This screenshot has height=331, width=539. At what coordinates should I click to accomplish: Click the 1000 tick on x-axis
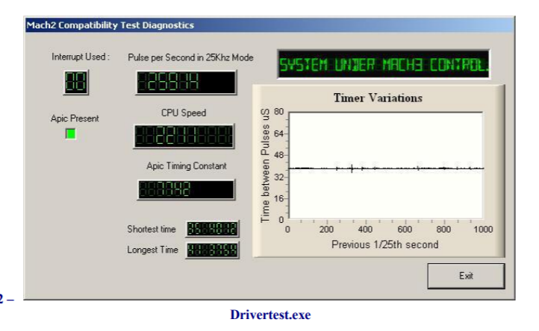tap(483, 230)
